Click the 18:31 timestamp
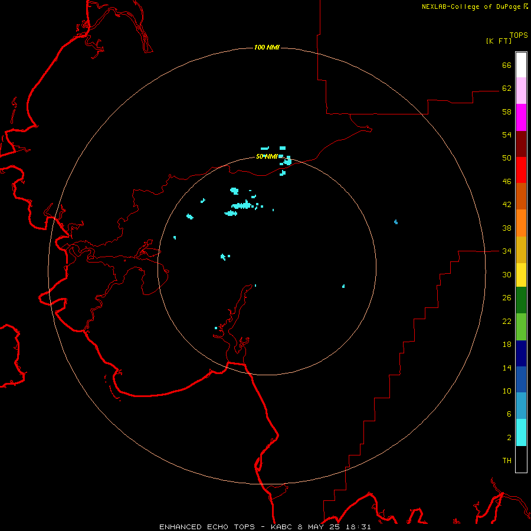This screenshot has height=531, width=531. [x=358, y=527]
